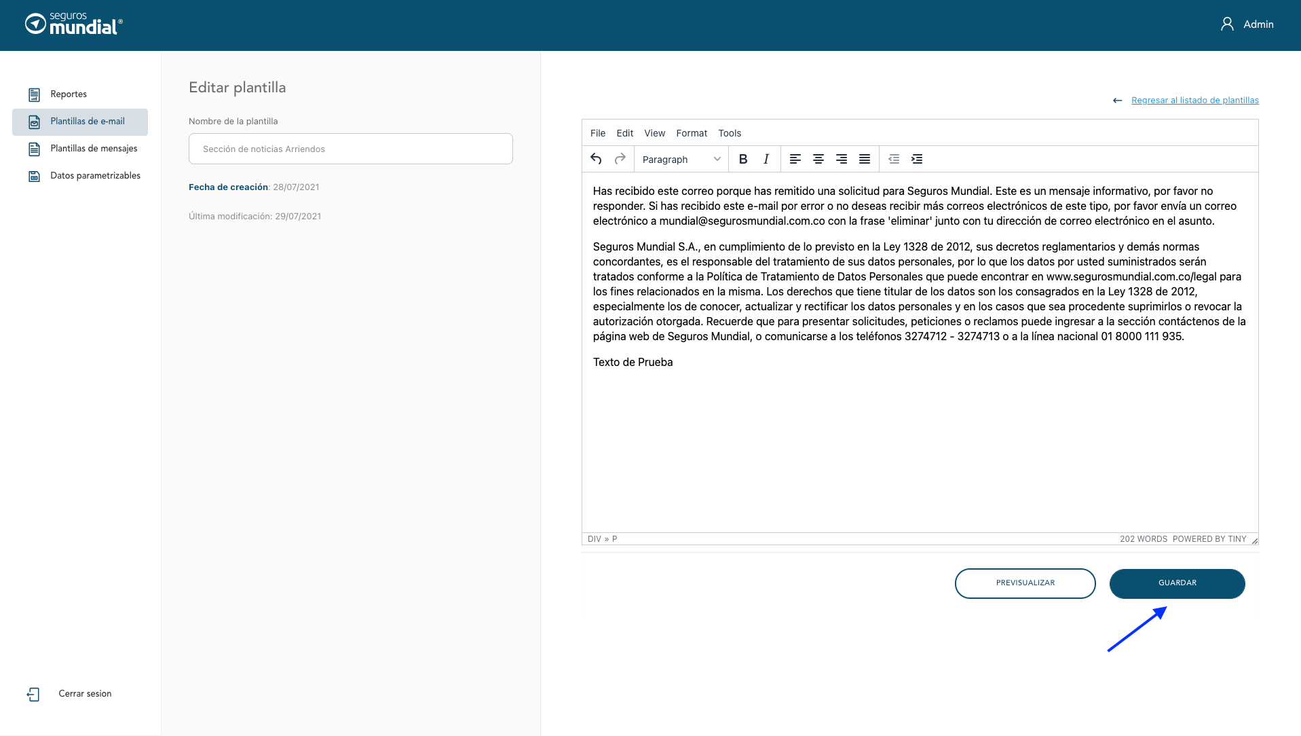Click the 'Texto de Prueba' paragraph
Viewport: 1301px width, 736px height.
click(633, 363)
